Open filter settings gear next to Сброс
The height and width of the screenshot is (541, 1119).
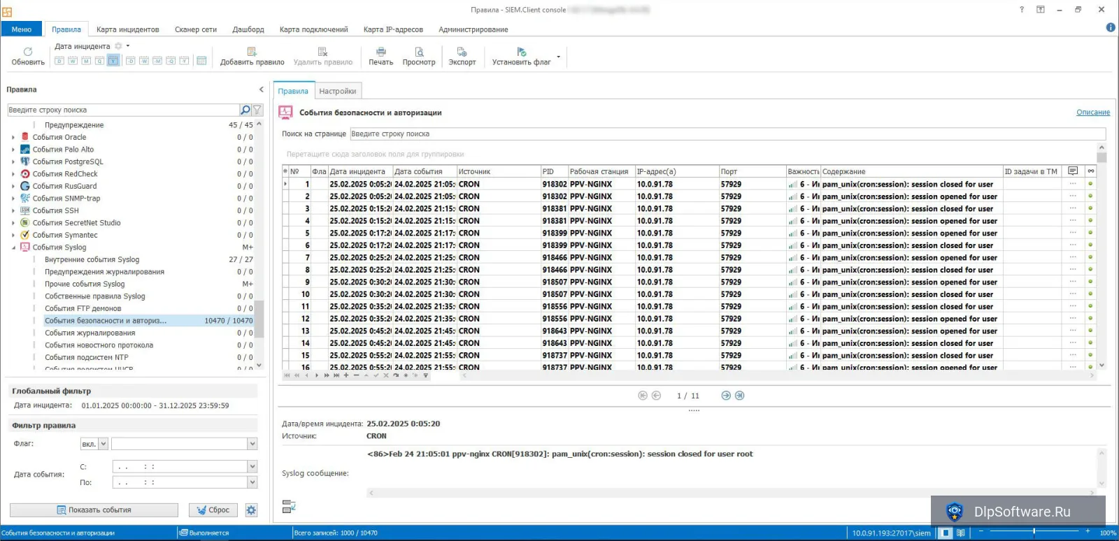coord(252,510)
